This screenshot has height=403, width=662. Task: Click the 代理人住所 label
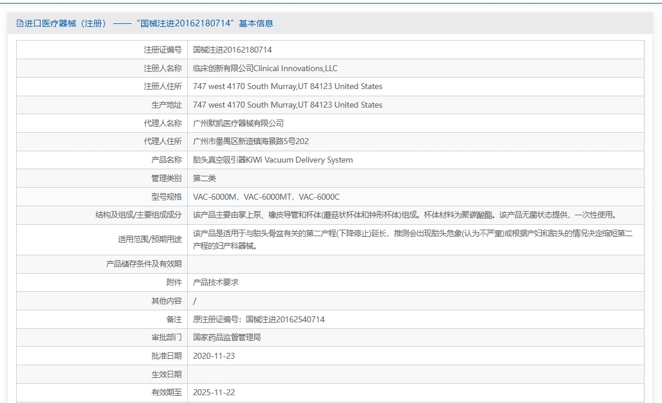(x=163, y=141)
